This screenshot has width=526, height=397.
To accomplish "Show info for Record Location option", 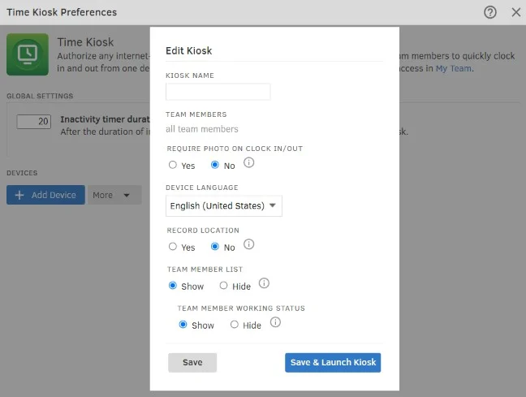I will tap(248, 244).
